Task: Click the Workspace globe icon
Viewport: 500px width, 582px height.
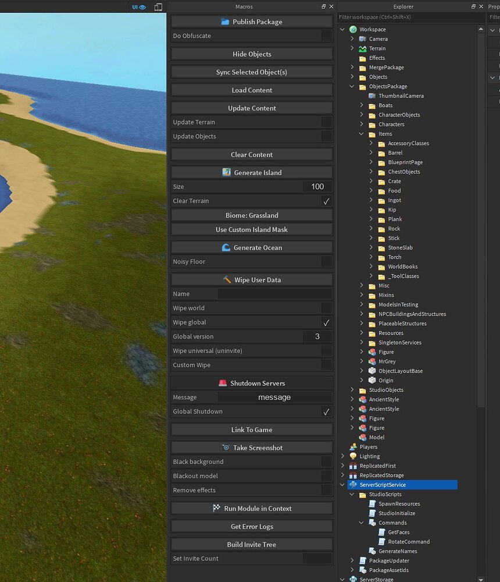Action: 353,29
